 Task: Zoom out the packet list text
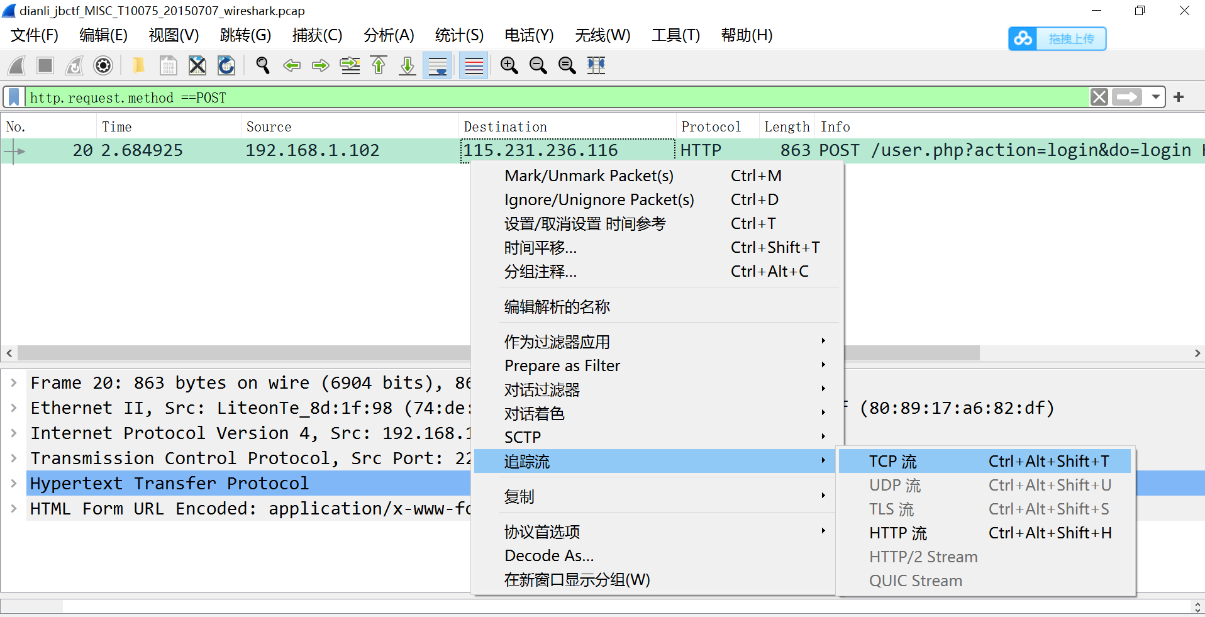coord(538,65)
